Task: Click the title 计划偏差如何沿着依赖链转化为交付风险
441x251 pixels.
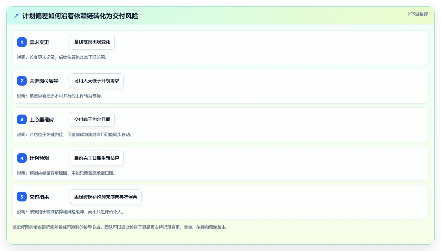Action: [x=80, y=16]
